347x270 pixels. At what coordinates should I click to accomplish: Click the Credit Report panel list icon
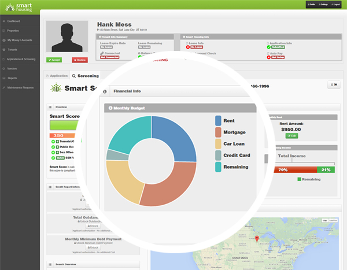tap(50, 187)
